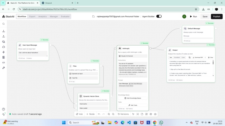Toggle the Agent Builder switch

click(159, 16)
